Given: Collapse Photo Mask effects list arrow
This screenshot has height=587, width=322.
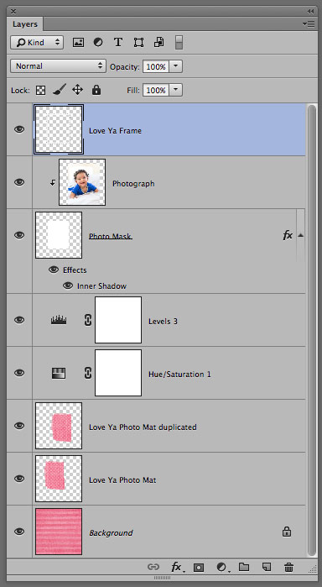Looking at the screenshot, I should pos(300,235).
